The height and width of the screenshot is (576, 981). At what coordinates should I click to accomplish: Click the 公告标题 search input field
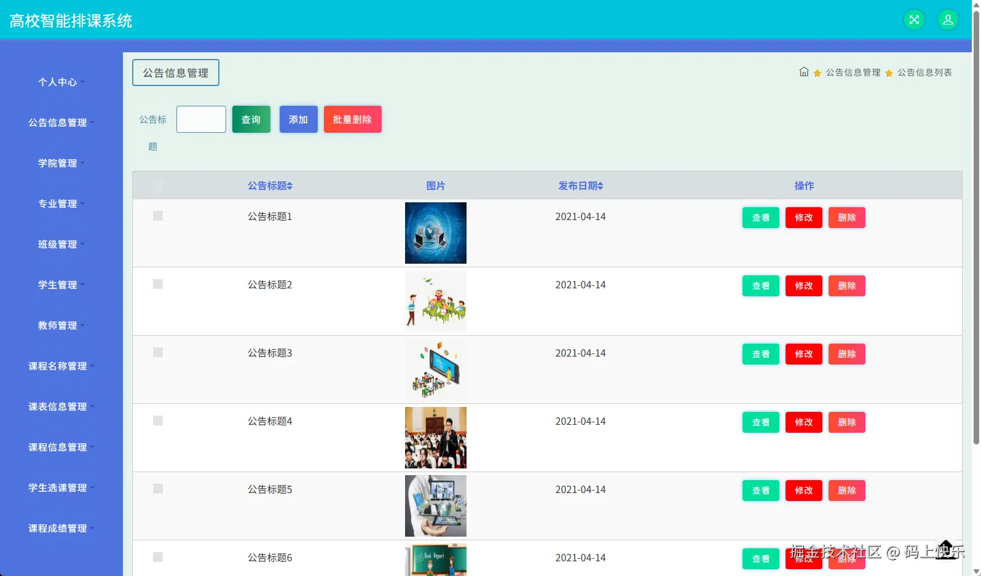coord(201,119)
